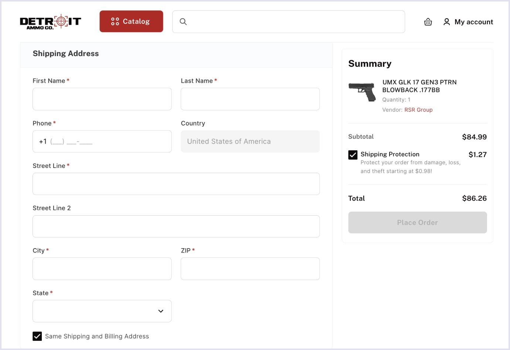Click the City input field
This screenshot has width=510, height=350.
[x=102, y=269]
